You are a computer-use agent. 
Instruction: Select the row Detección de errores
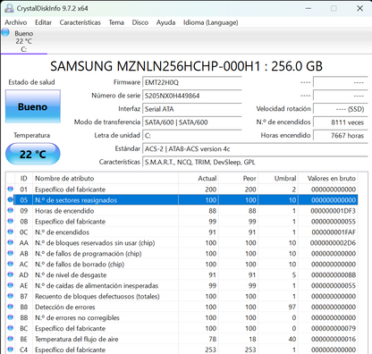[x=182, y=307]
